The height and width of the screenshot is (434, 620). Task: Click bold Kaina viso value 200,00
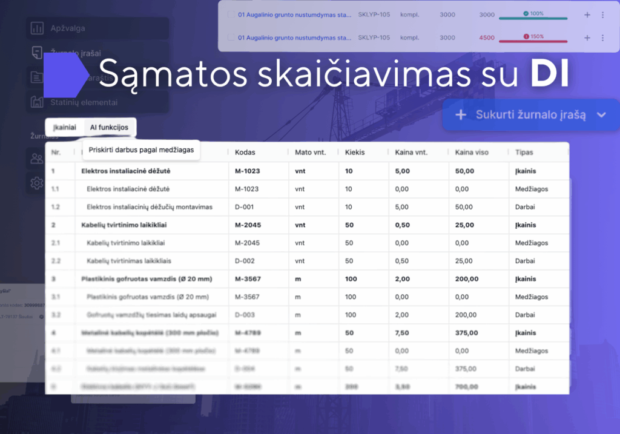(467, 279)
